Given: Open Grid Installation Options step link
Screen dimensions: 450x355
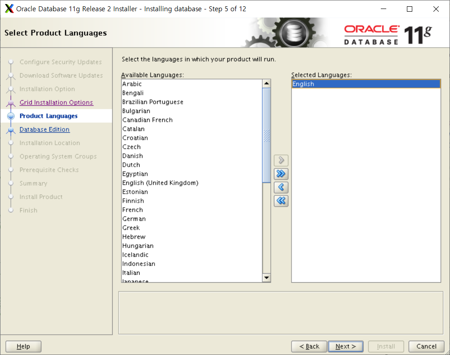Looking at the screenshot, I should coord(56,102).
